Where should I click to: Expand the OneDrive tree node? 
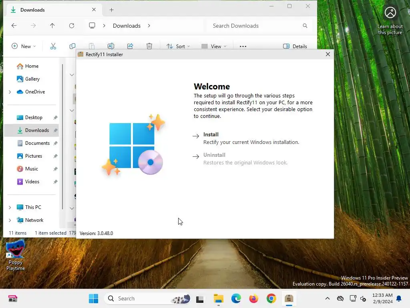[10, 92]
